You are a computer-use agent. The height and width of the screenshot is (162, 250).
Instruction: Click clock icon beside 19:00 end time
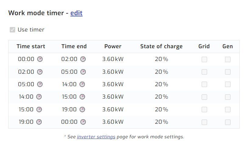(82, 110)
